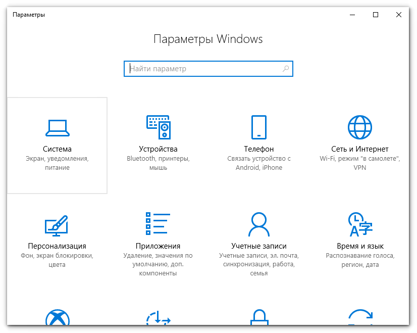Select the Время и язык title text

pyautogui.click(x=360, y=246)
